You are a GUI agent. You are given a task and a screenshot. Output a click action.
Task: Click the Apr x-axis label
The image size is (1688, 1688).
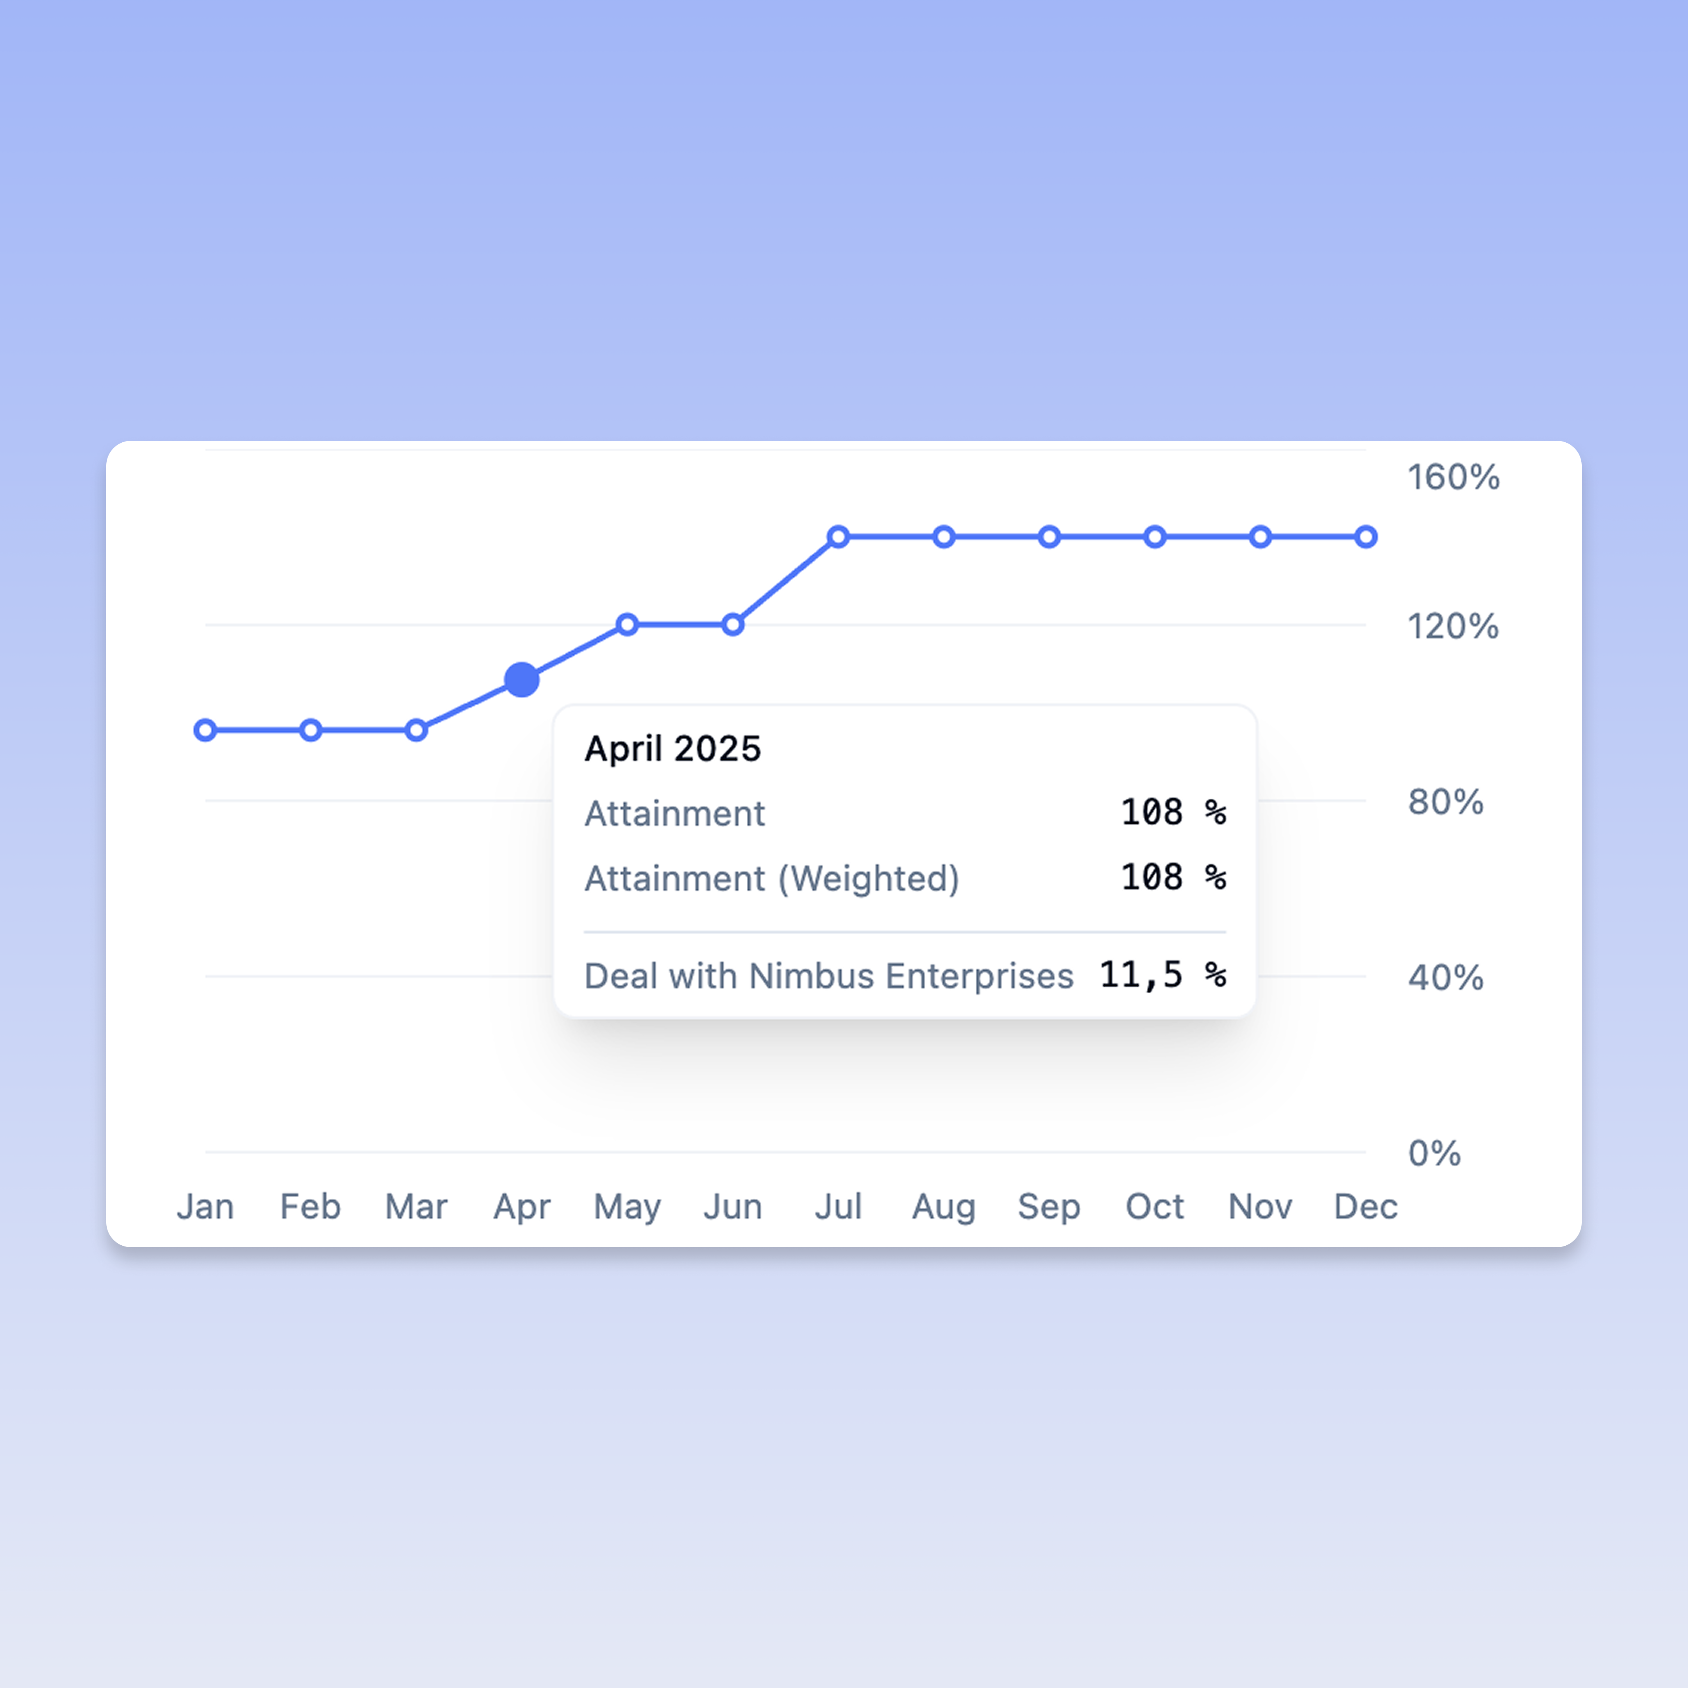[522, 1207]
